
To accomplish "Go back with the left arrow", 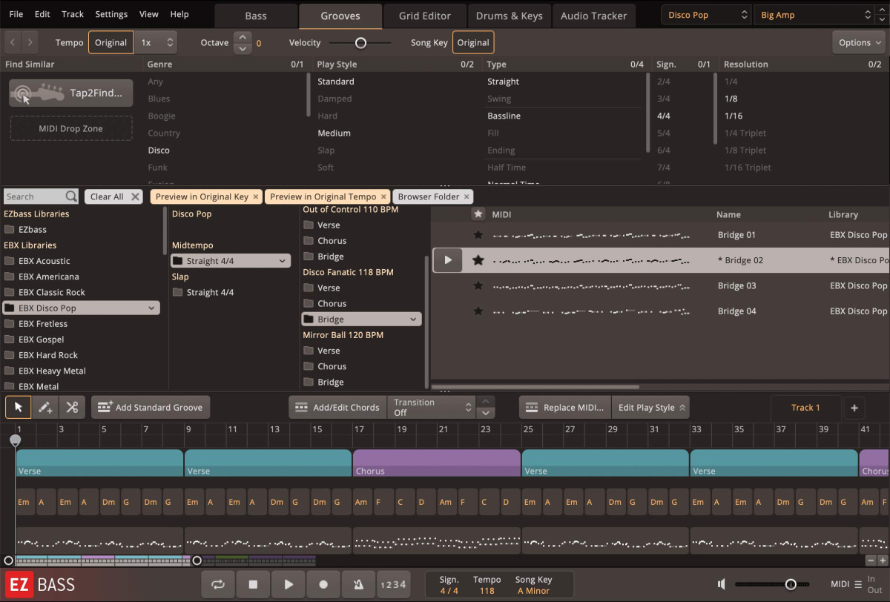I will point(12,42).
